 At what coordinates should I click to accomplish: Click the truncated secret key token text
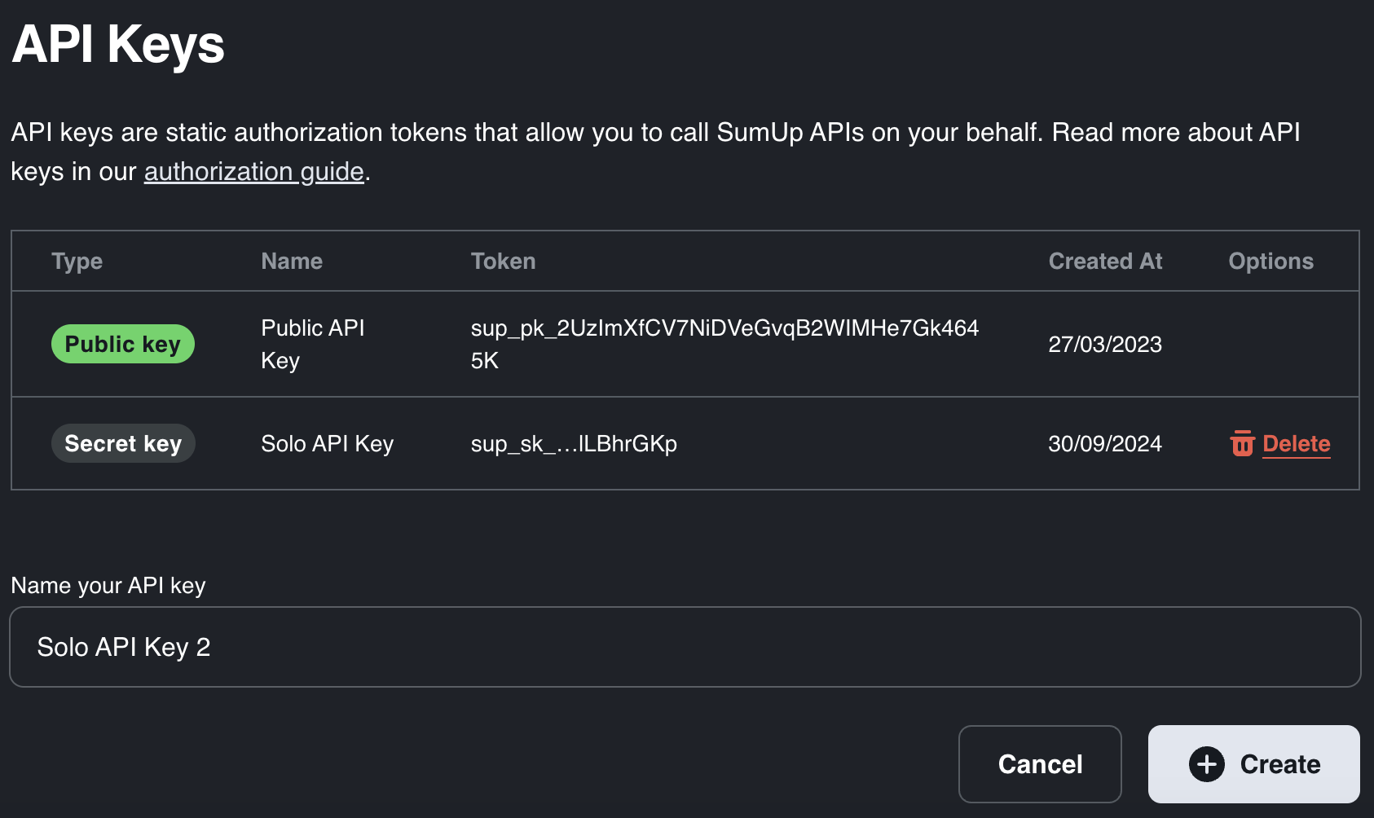coord(573,443)
